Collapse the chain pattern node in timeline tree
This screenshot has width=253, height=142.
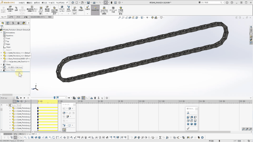7,105
